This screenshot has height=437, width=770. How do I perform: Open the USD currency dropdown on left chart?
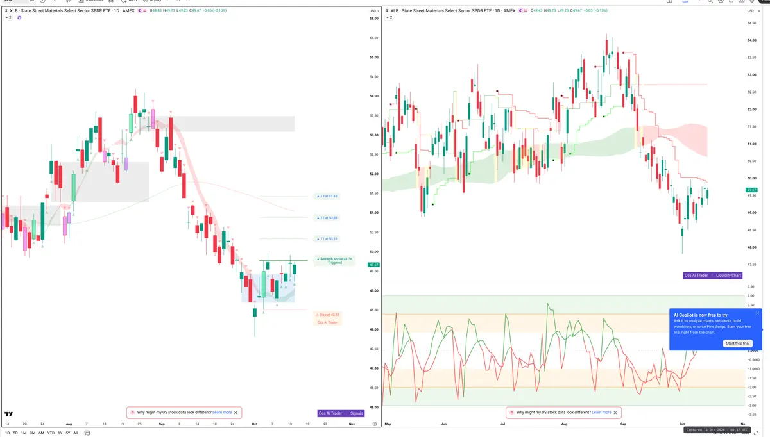pyautogui.click(x=374, y=11)
